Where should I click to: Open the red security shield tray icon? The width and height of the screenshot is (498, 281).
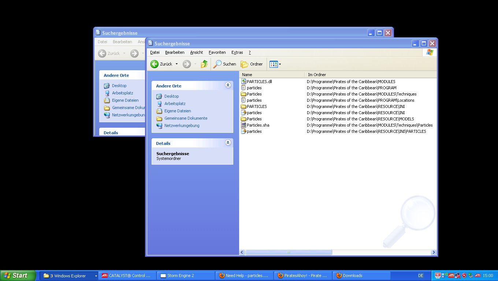[x=464, y=276]
